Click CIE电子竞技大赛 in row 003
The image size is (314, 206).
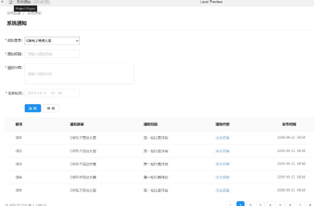[x=83, y=164]
